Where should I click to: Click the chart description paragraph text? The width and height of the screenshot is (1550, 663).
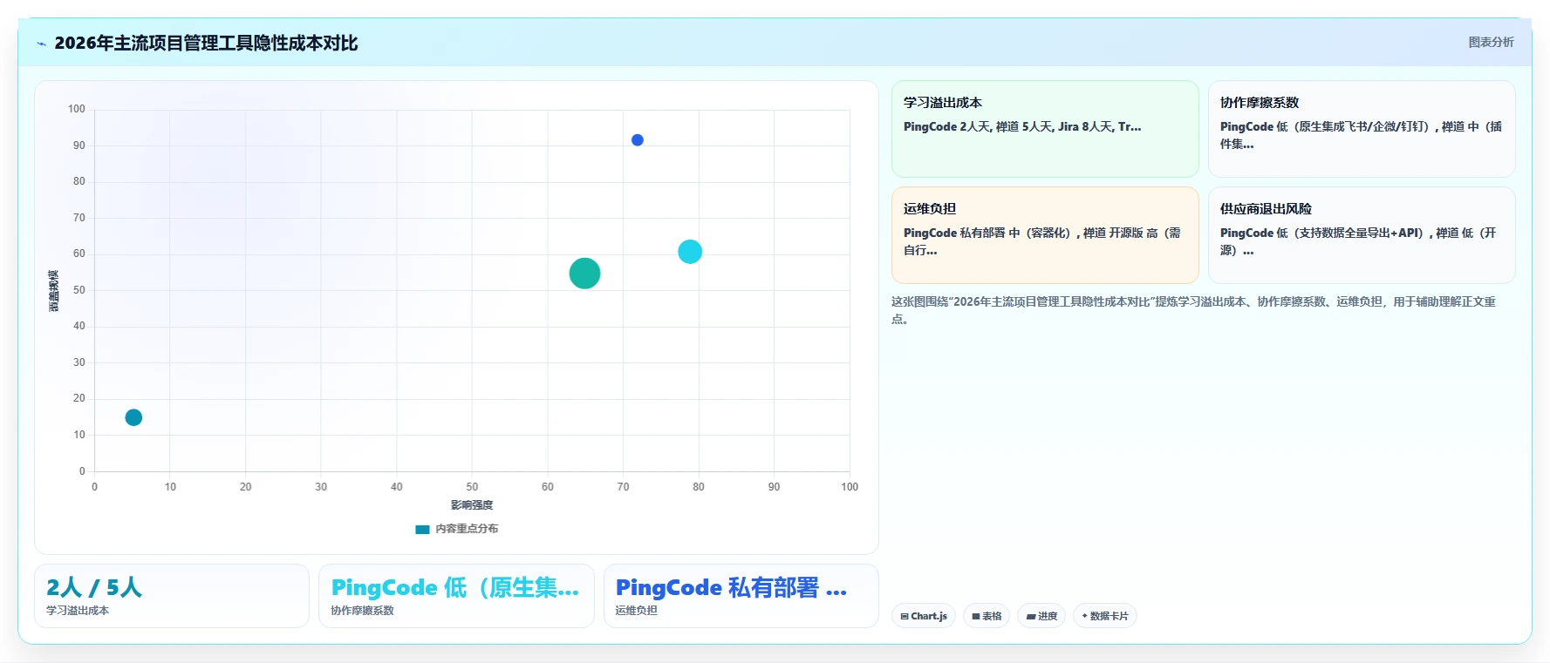[x=1193, y=310]
